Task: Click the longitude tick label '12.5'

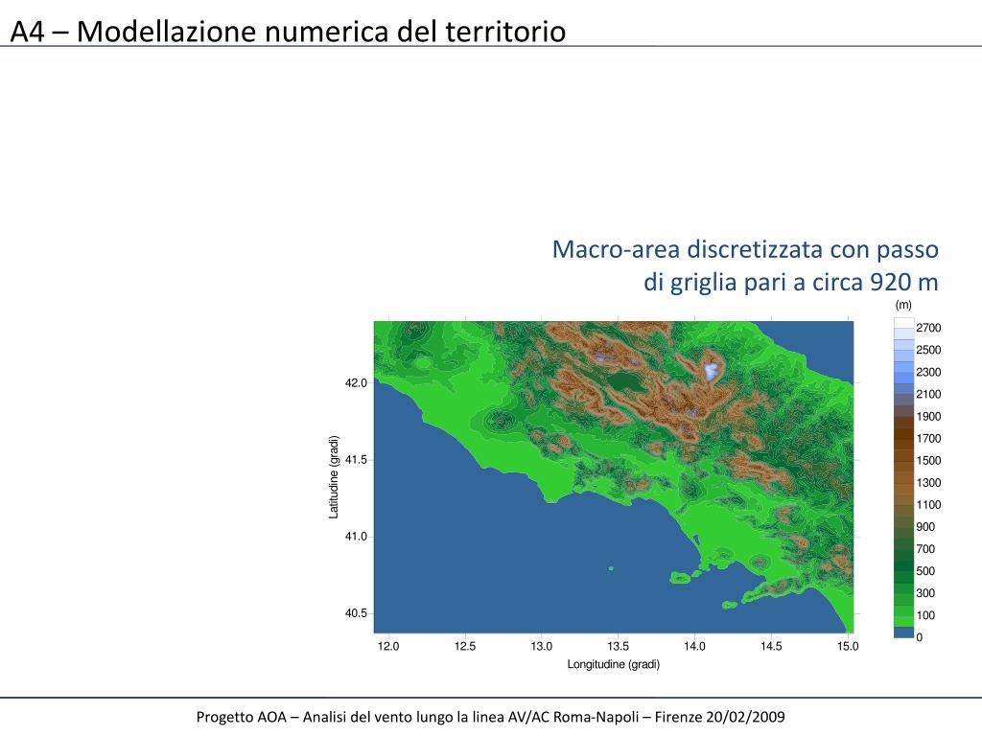Action: tap(465, 647)
